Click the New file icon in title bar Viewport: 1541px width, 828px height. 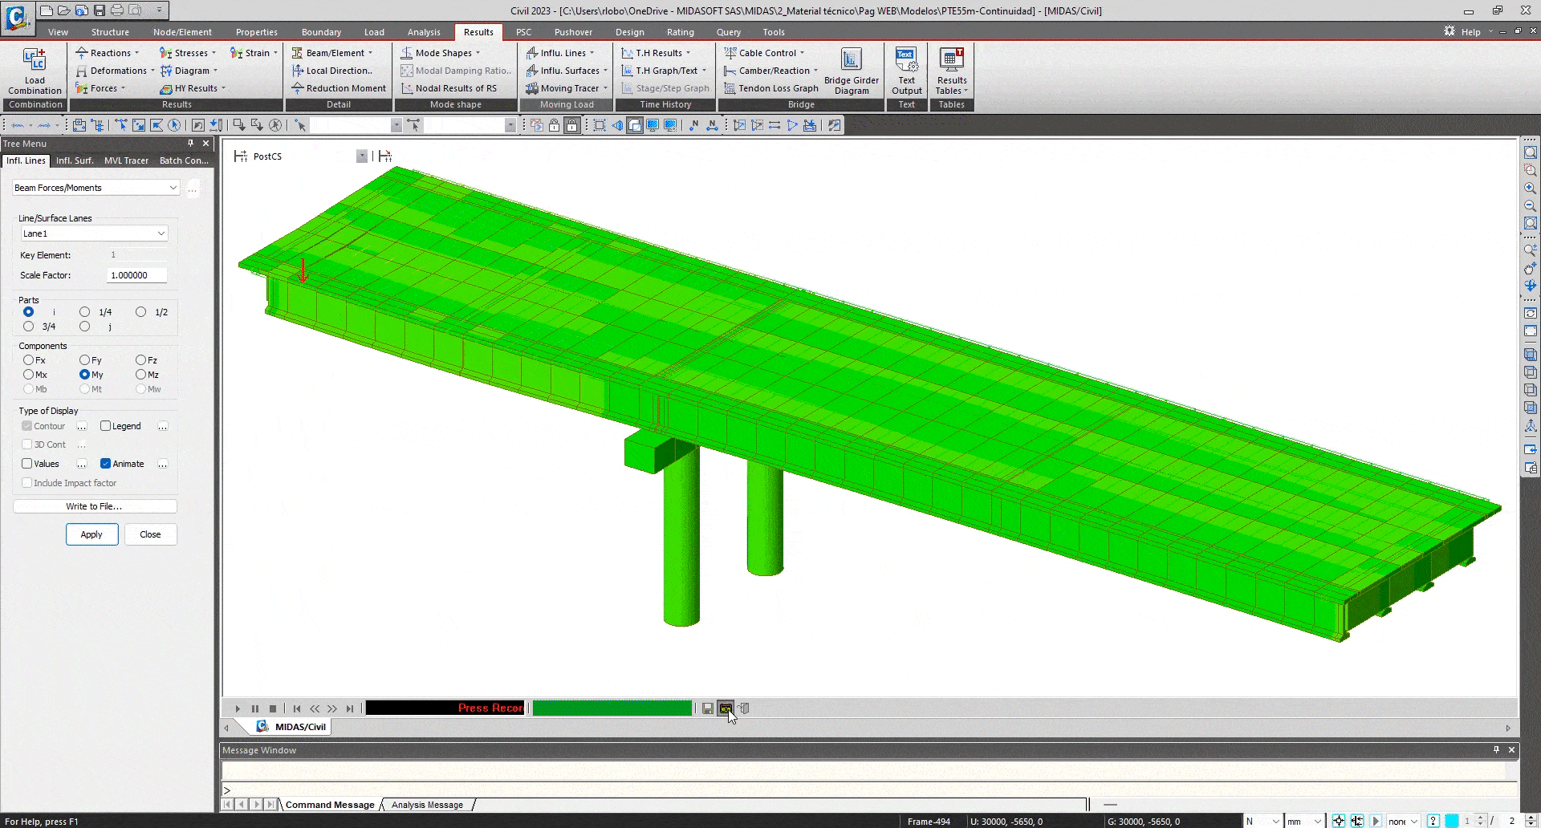click(x=47, y=10)
